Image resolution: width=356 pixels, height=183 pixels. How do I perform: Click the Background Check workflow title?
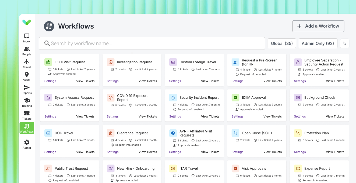click(x=320, y=98)
